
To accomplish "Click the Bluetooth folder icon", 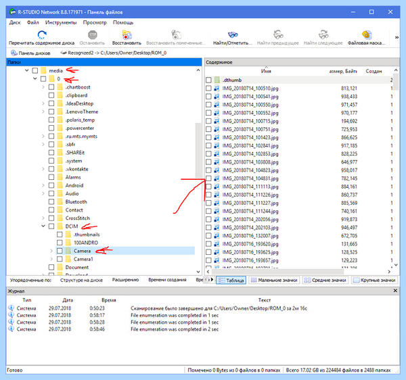I will (60, 201).
